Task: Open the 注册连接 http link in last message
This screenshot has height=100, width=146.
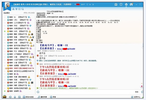Action: [67, 86]
